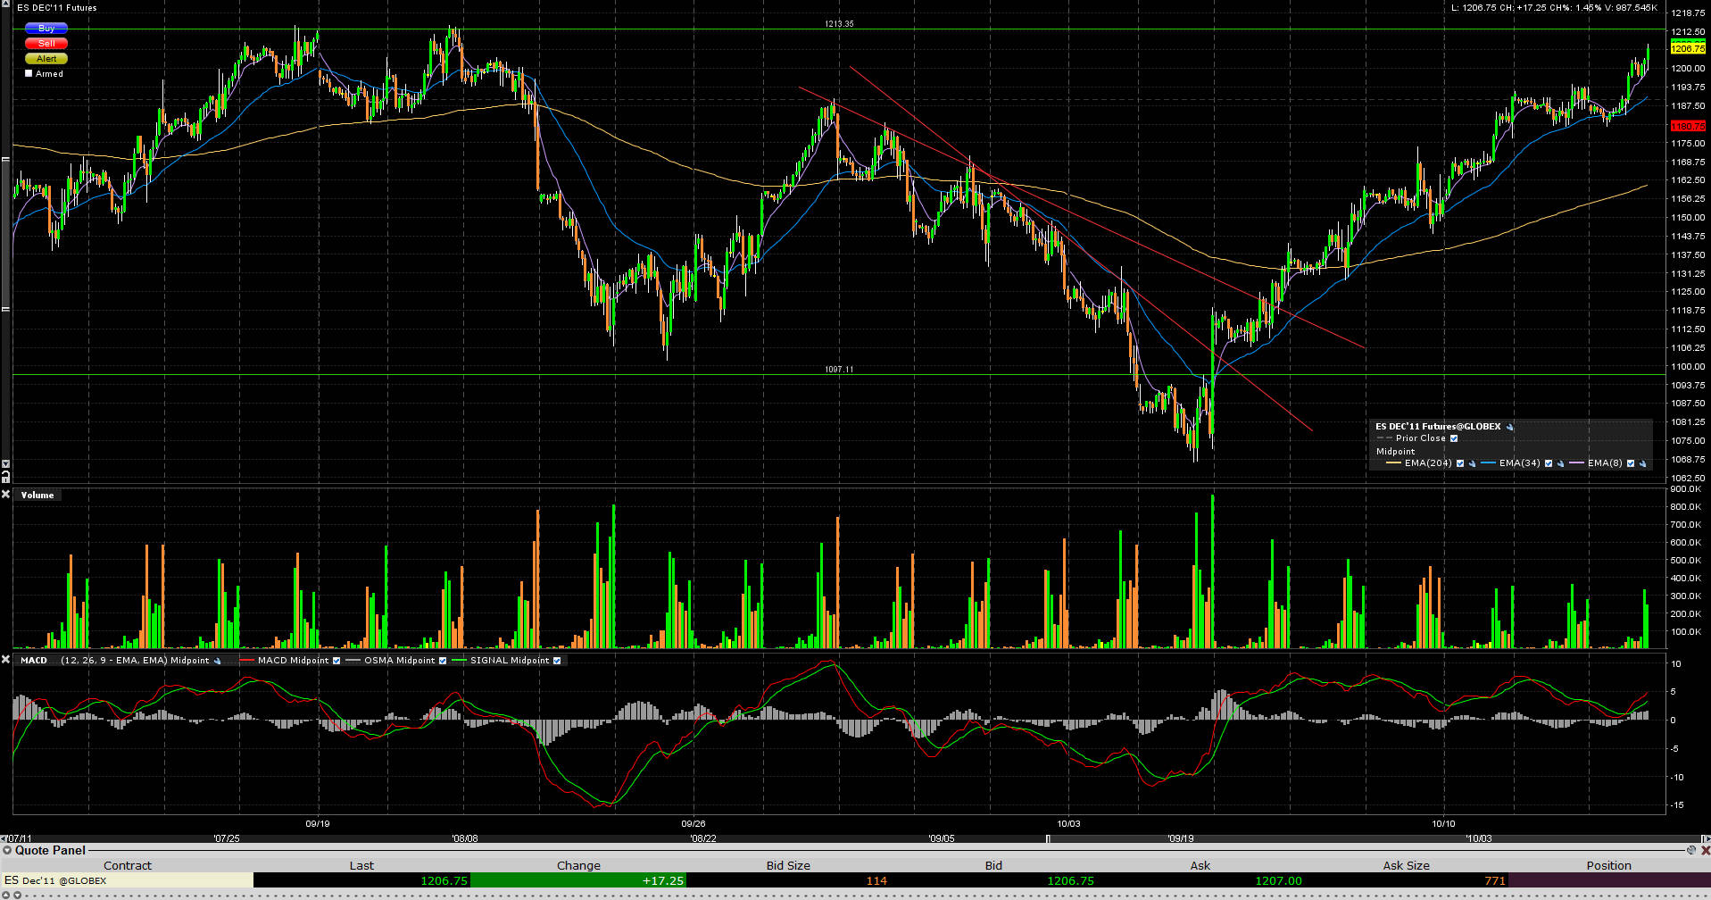Click the small arrow icon at chart's lower-left

click(x=5, y=464)
